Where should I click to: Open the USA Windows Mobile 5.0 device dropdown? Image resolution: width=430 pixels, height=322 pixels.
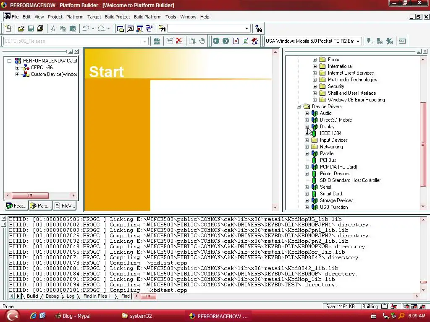tap(358, 42)
